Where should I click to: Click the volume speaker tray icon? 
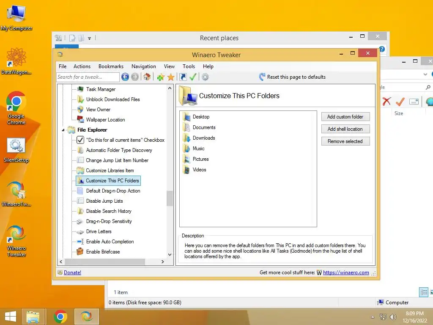coord(393,317)
